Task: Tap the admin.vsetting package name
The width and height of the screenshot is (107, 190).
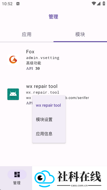Action: (x=43, y=58)
